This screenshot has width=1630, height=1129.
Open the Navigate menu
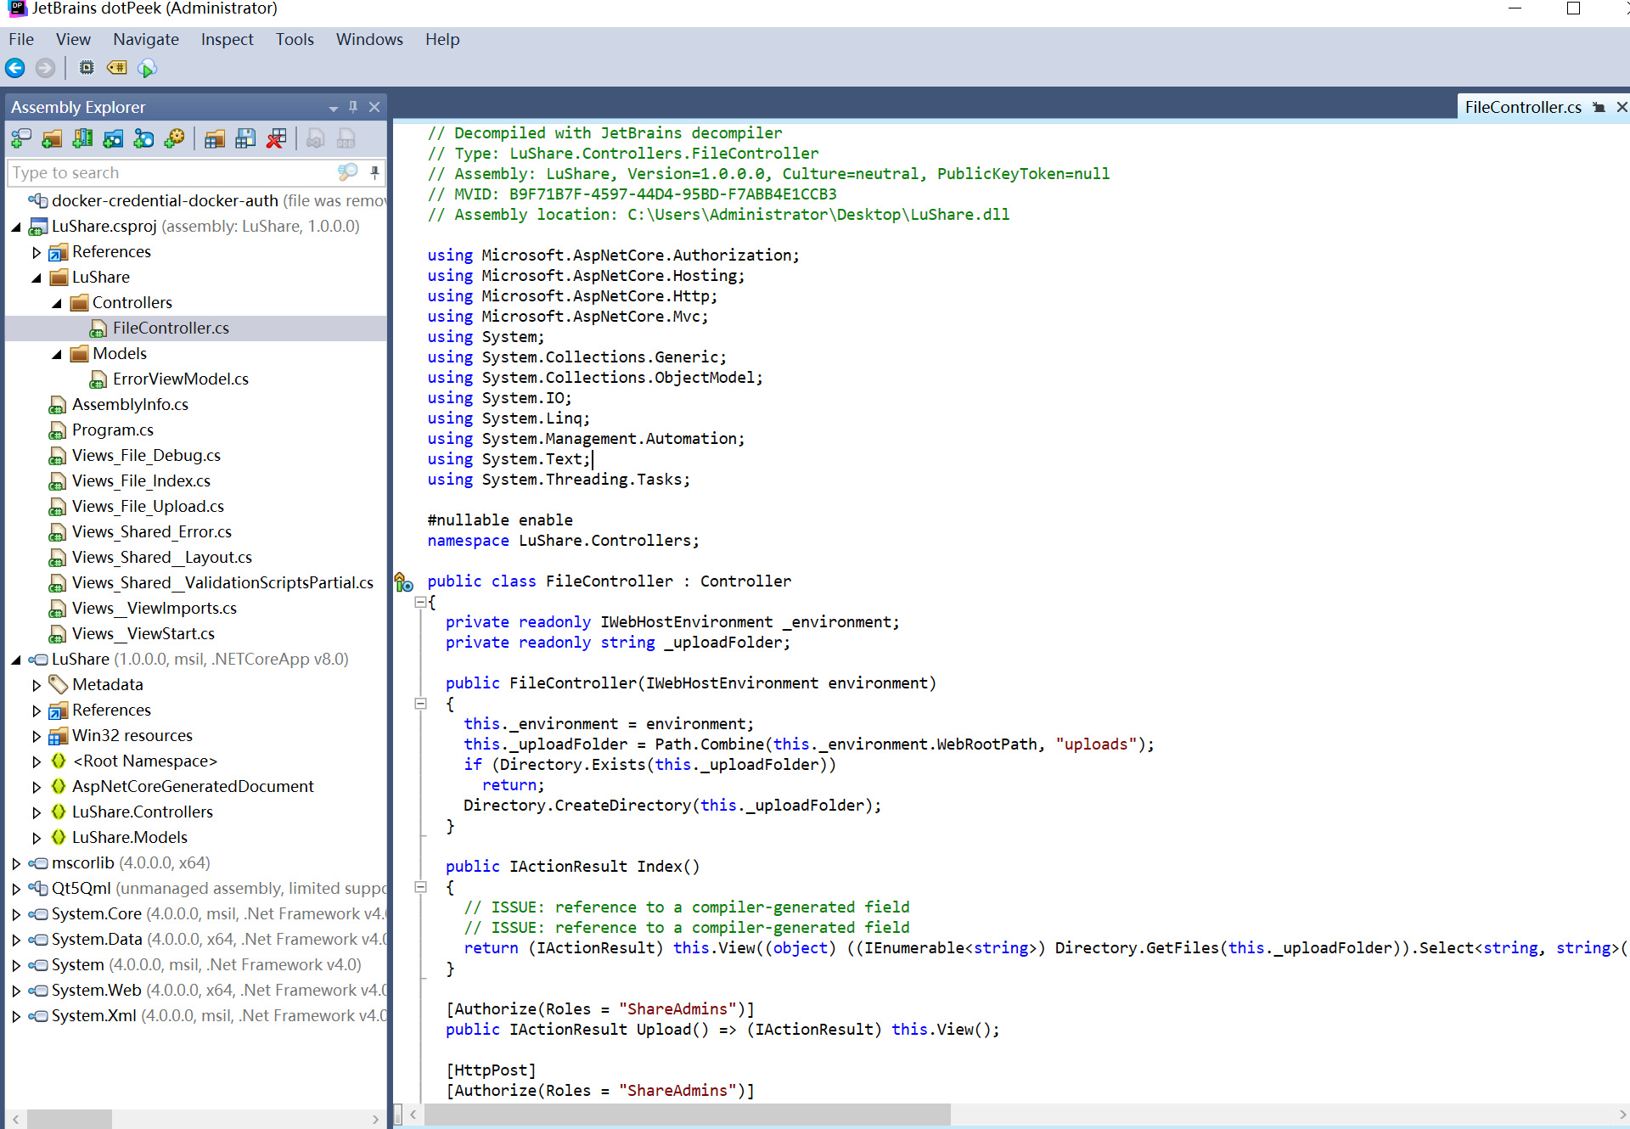[146, 39]
